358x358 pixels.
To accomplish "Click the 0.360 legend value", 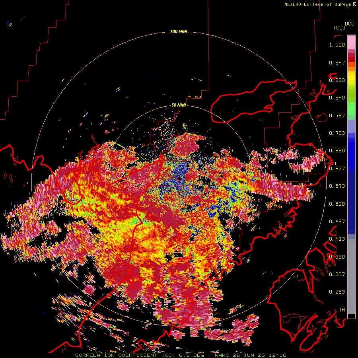I will (337, 257).
